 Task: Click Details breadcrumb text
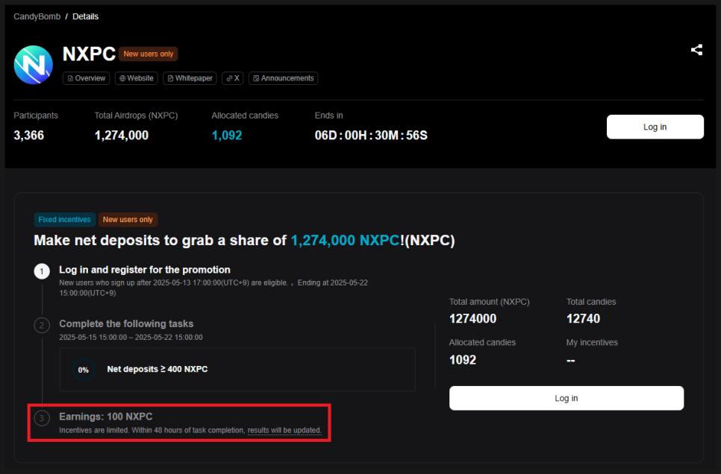pyautogui.click(x=86, y=16)
